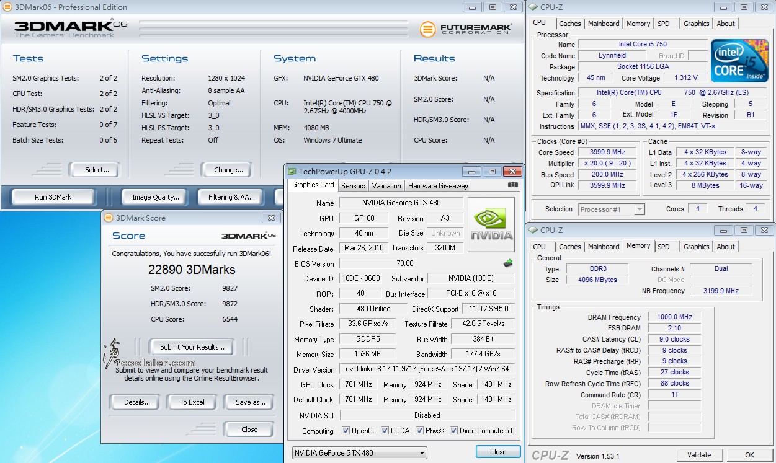Open About tab in CPU-Z window showing Memory
This screenshot has width=776, height=463.
726,247
